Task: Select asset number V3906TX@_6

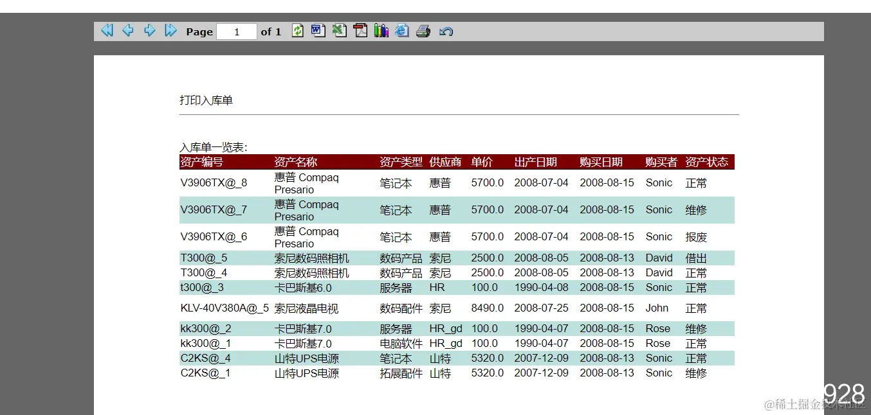Action: point(214,237)
